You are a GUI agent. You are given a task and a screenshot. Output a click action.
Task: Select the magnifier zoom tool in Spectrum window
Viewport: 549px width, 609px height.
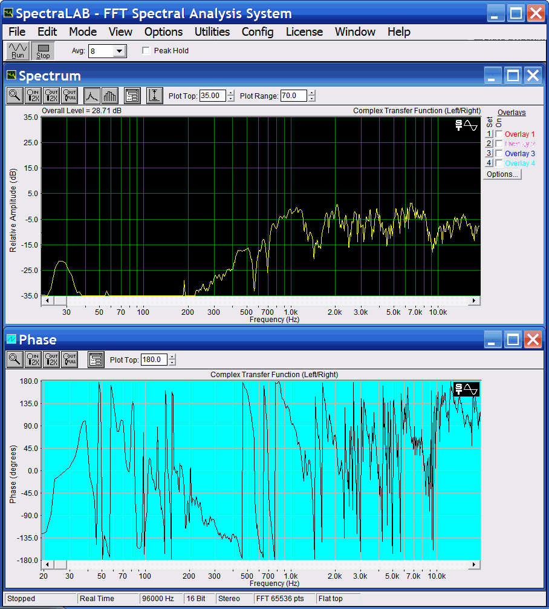point(15,95)
